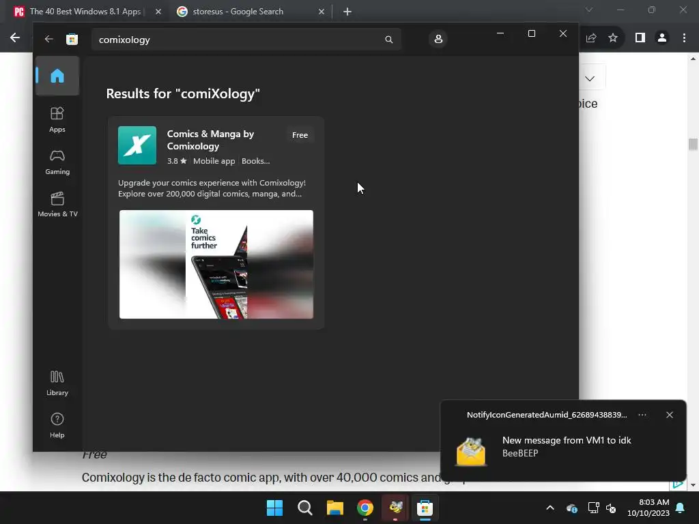Click the search magnifier in Store search box
This screenshot has height=524, width=699.
point(388,40)
